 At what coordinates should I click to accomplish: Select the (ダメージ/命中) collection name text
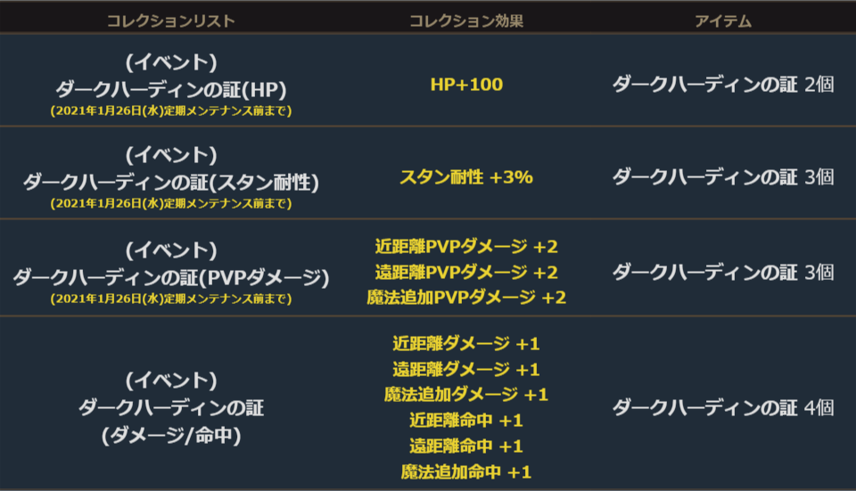click(x=170, y=436)
